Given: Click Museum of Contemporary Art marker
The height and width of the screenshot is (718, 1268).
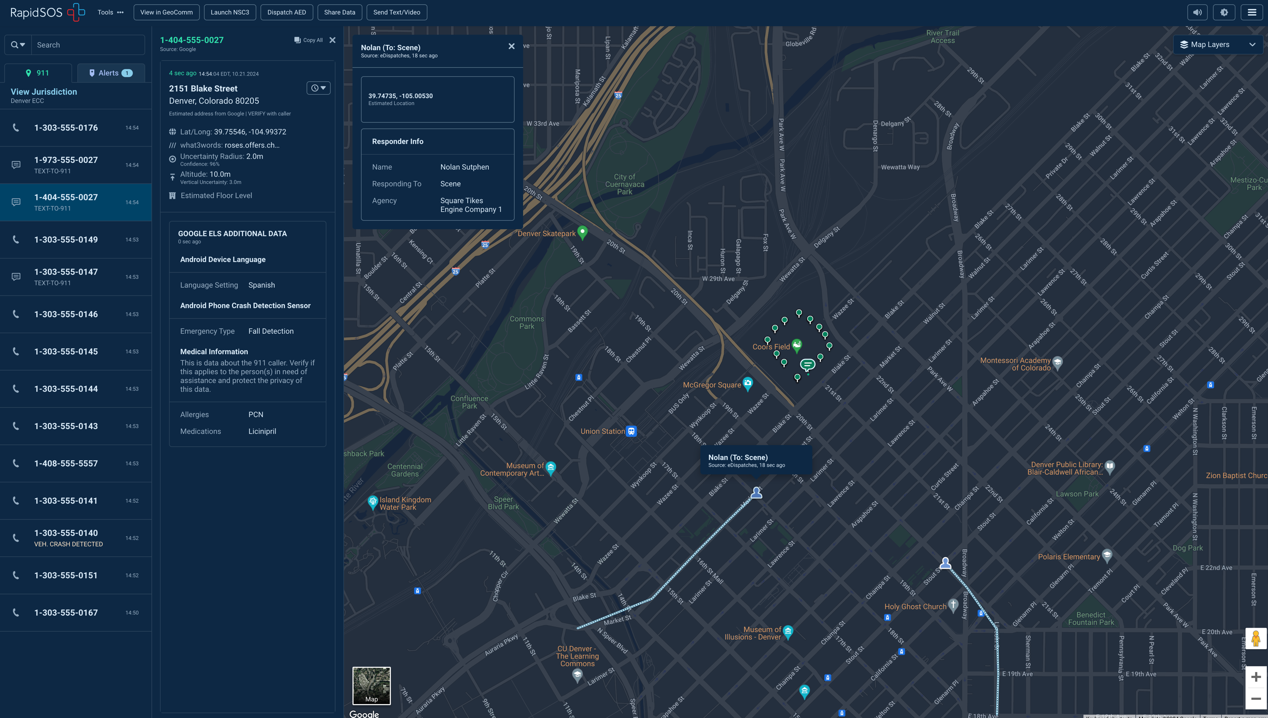Looking at the screenshot, I should tap(551, 468).
